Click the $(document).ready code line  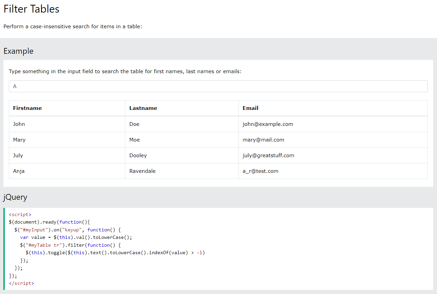click(49, 222)
